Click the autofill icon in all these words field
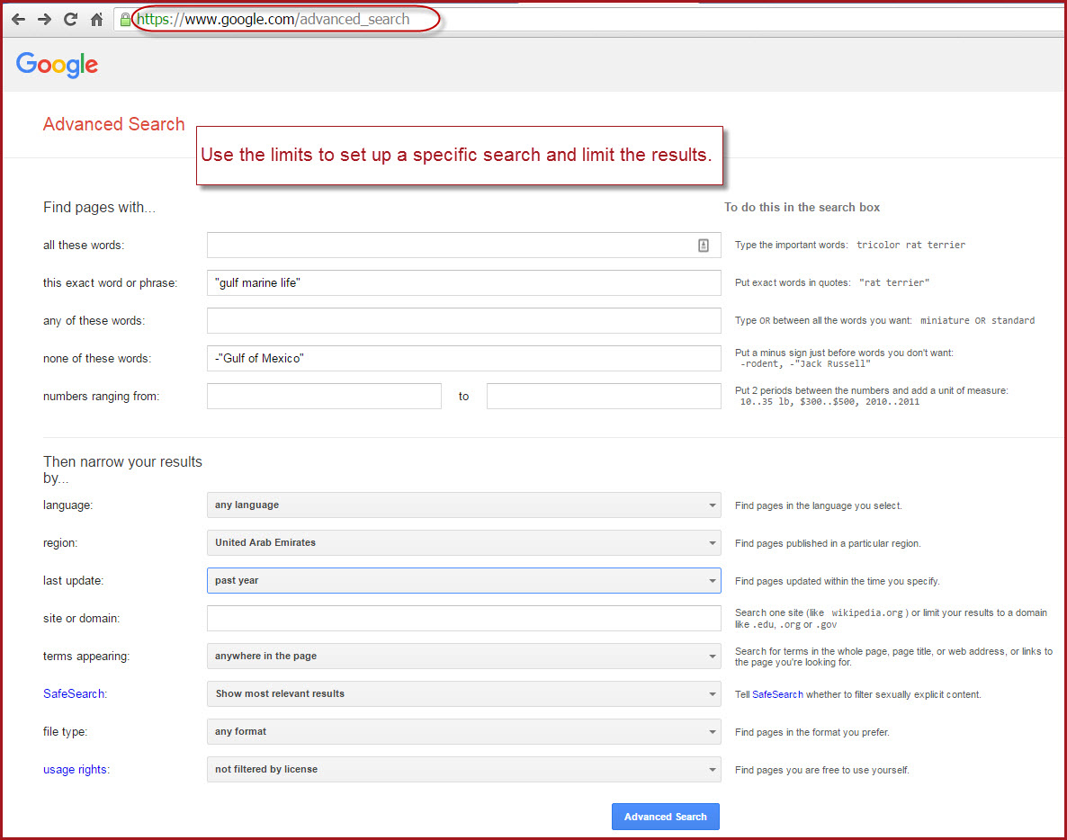This screenshot has height=840, width=1067. tap(704, 246)
